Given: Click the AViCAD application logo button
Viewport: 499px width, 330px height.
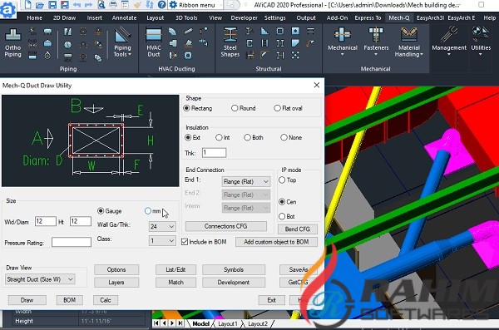Looking at the screenshot, I should pos(7,9).
